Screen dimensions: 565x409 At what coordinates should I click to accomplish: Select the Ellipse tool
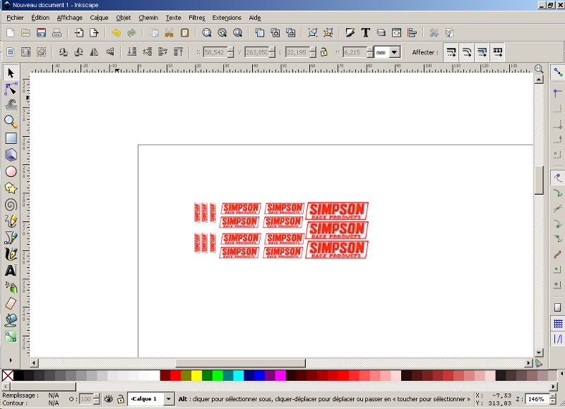11,171
